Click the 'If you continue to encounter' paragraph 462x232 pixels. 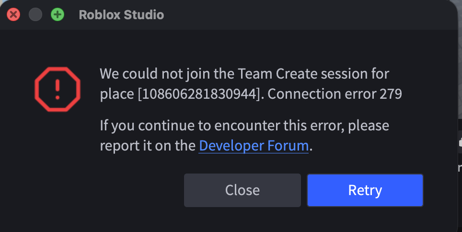tap(244, 135)
